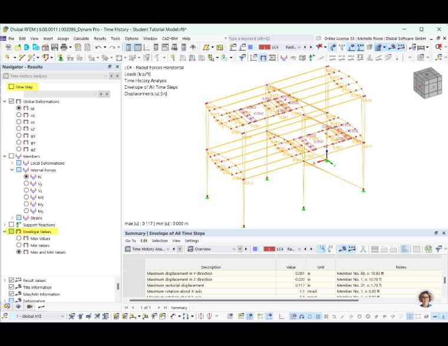This screenshot has height=346, width=448.
Task: Expand the Local Deformations tree node
Action: (x=12, y=163)
